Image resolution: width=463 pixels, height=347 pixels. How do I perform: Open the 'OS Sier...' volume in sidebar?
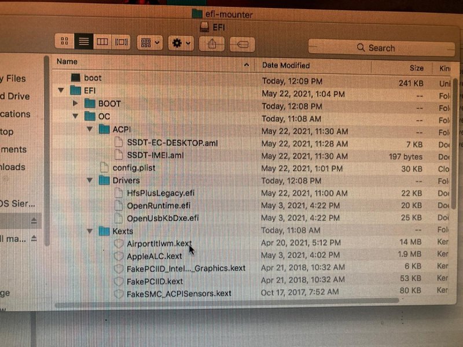[x=17, y=204]
